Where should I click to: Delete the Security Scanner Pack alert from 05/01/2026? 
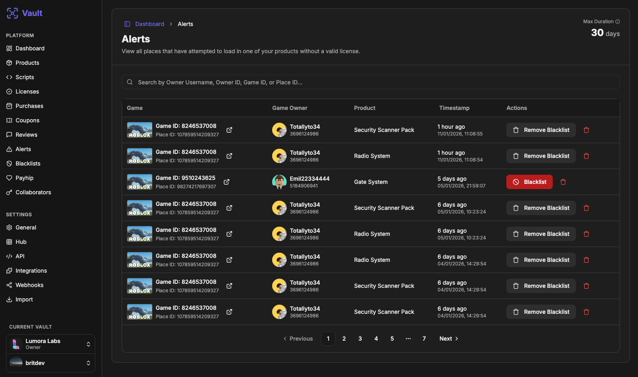586,208
